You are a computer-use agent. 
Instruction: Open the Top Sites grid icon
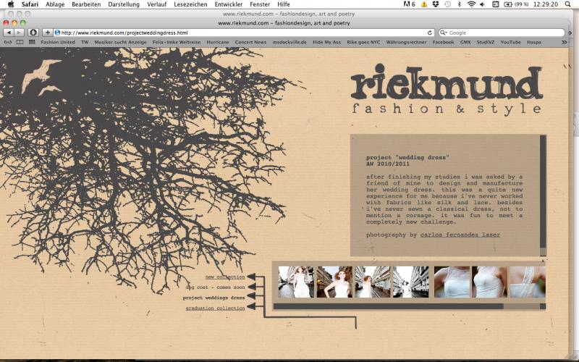32,42
